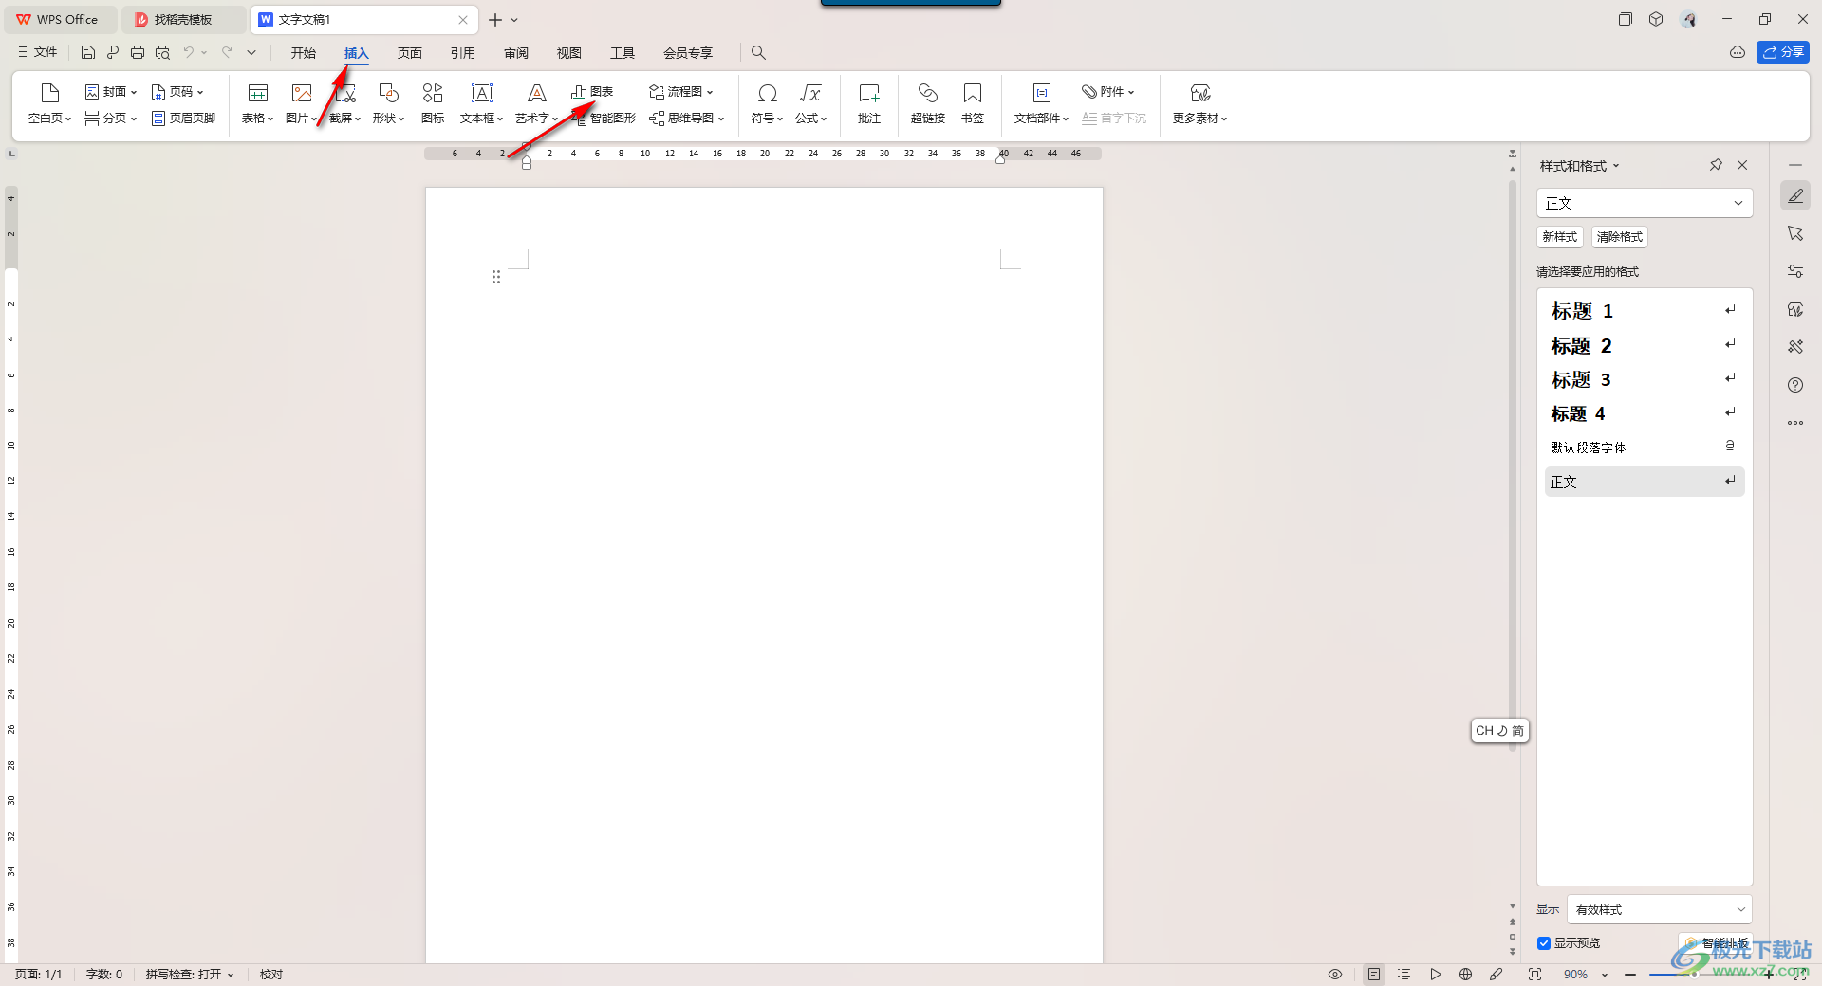
Task: Switch to the 引用 references tab
Action: pyautogui.click(x=463, y=53)
